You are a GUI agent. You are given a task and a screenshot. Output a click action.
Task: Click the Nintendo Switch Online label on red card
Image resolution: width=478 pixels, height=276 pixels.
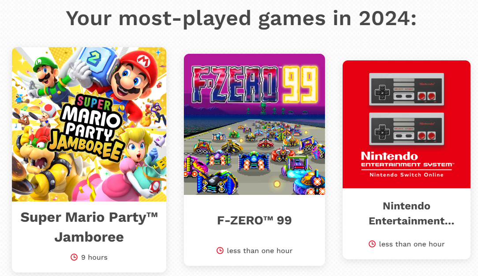407,175
